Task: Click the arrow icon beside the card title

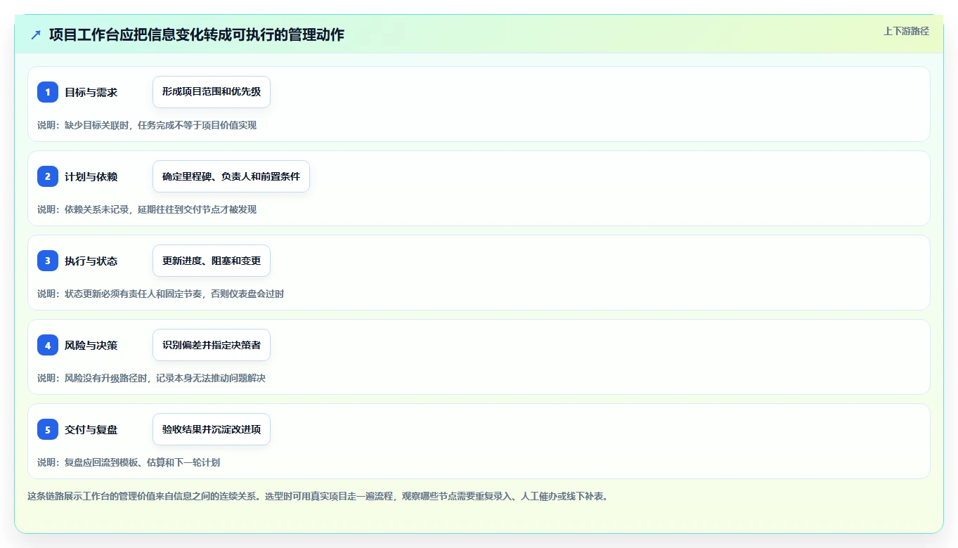Action: (36, 34)
